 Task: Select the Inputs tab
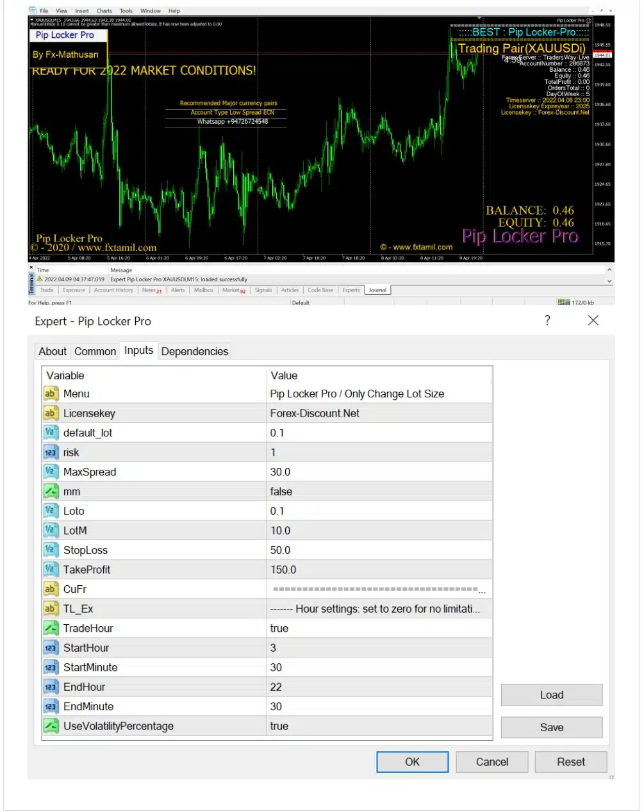point(138,350)
